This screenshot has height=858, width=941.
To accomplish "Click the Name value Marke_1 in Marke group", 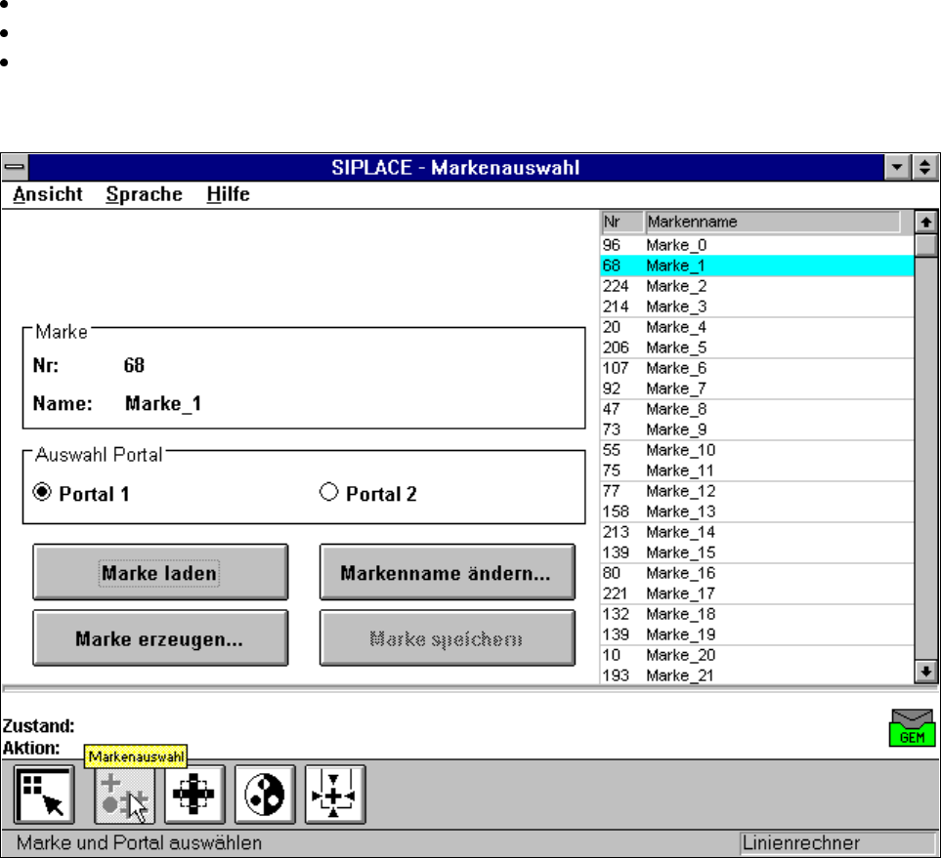I will click(163, 403).
